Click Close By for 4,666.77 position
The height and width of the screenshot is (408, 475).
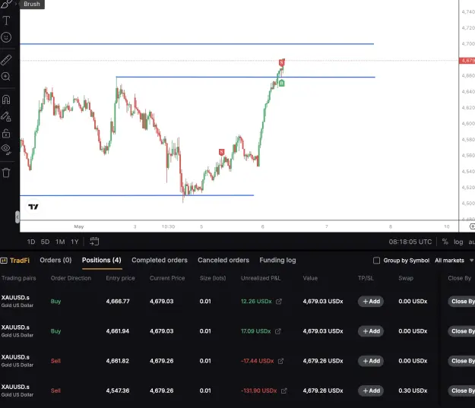(x=461, y=302)
